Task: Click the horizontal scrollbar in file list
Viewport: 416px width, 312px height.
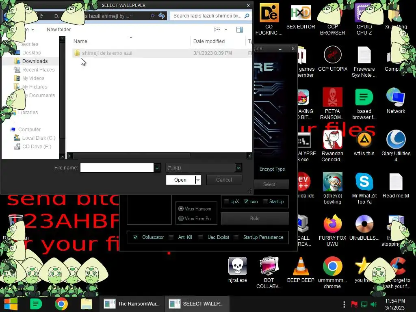Action: [x=132, y=156]
